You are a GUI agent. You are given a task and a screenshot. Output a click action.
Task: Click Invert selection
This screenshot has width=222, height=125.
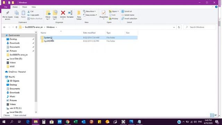129,18
